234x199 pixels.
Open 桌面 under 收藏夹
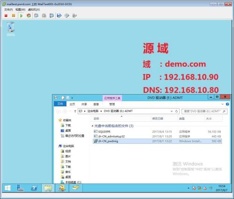pos(68,130)
